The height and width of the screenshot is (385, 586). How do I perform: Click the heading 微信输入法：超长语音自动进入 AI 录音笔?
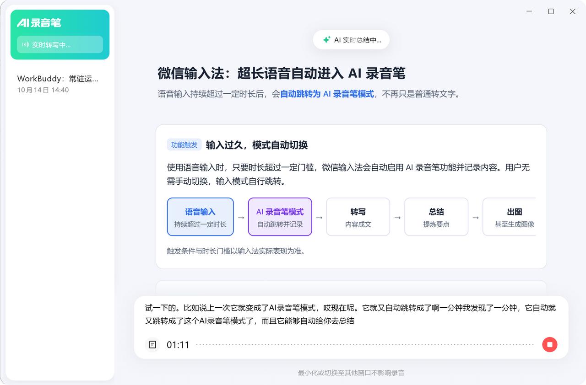(282, 73)
